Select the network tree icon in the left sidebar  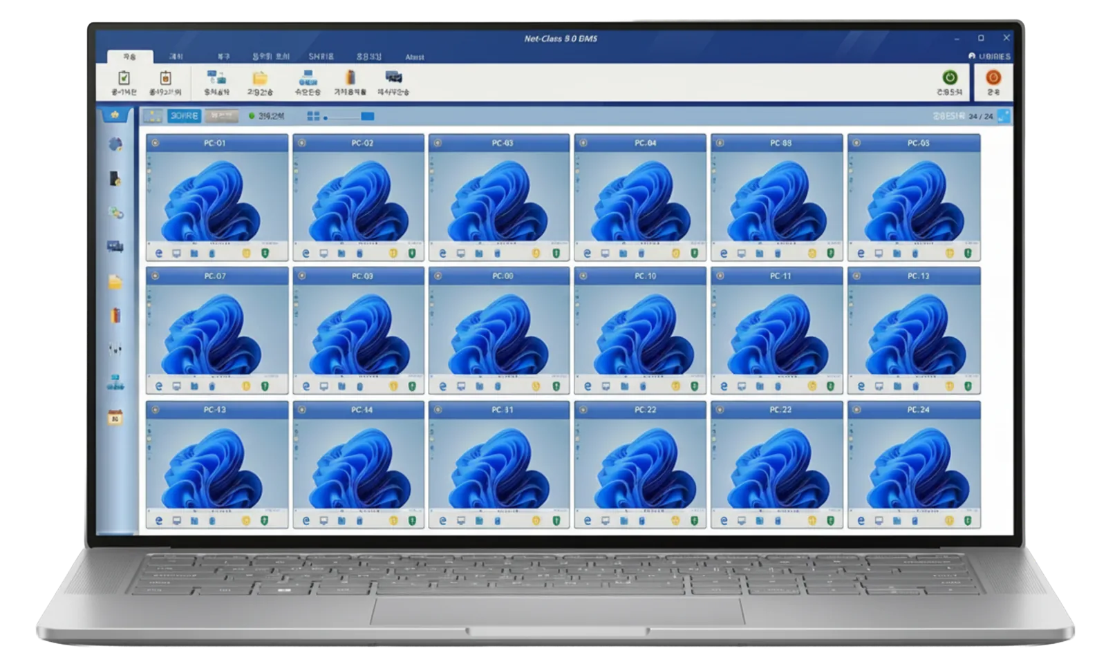(x=115, y=383)
